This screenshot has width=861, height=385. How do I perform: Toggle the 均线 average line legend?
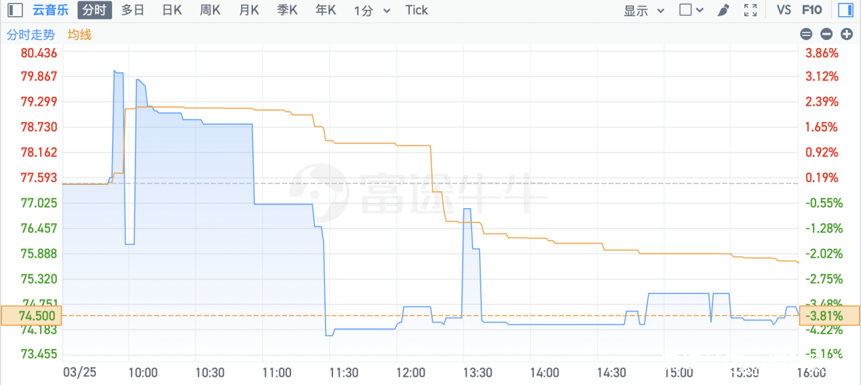coord(79,35)
